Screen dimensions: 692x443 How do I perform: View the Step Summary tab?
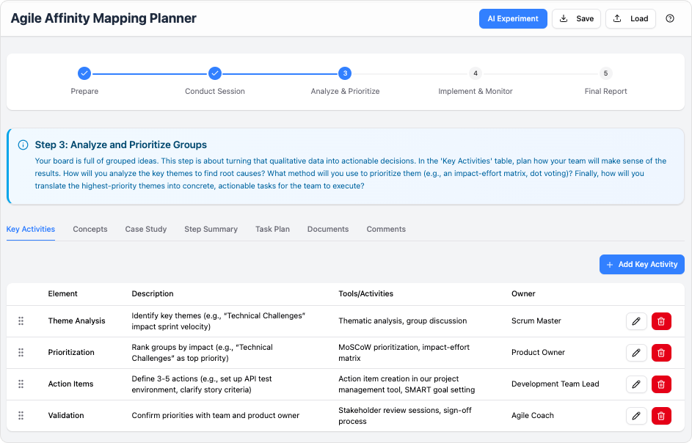pos(211,229)
